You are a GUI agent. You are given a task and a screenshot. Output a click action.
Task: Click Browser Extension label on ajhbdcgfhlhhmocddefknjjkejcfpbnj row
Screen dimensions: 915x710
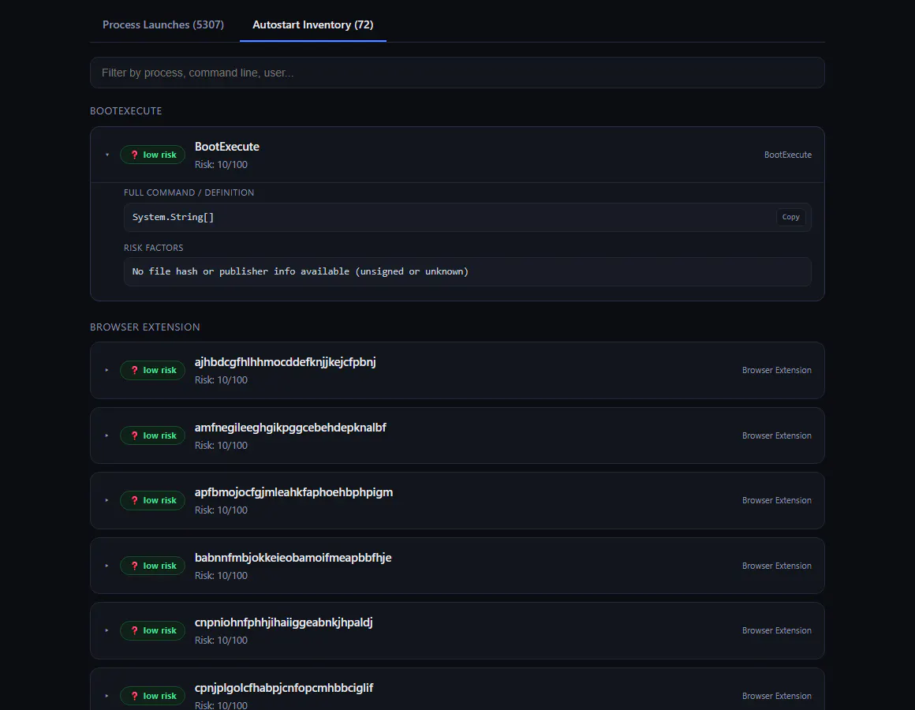coord(777,370)
